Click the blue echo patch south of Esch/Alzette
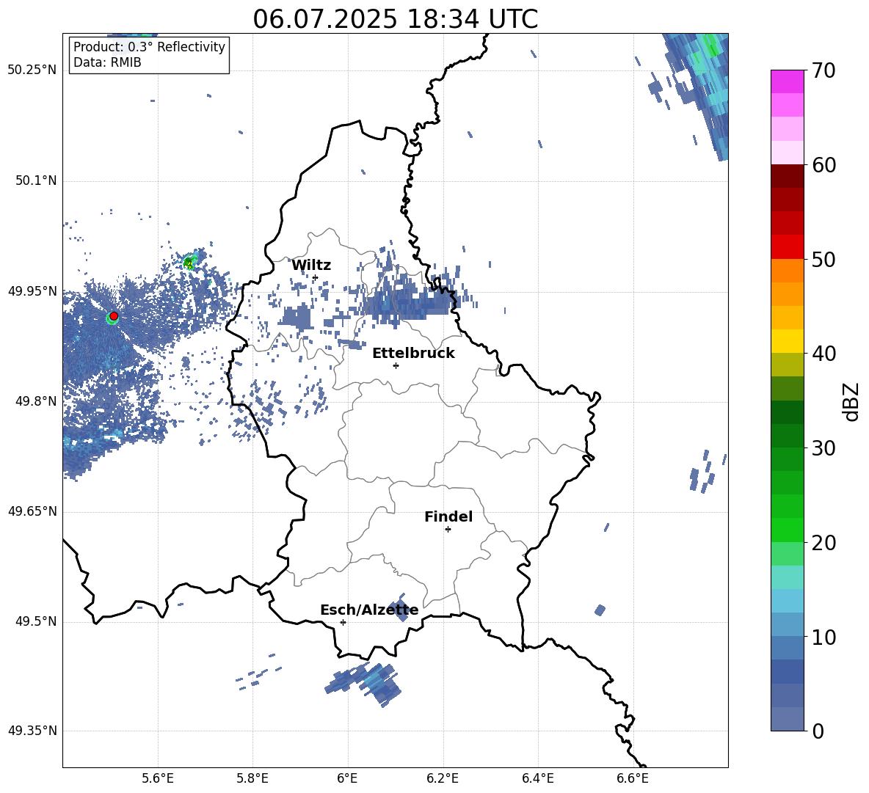This screenshot has width=869, height=793. (x=363, y=683)
